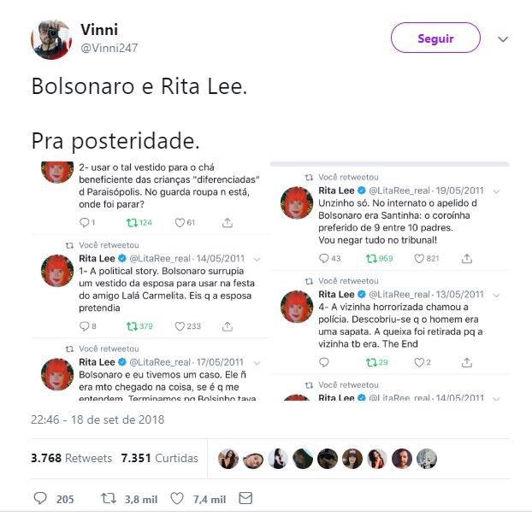Click heart icon showing 821 likes
This screenshot has height=516, width=532.
[x=419, y=259]
